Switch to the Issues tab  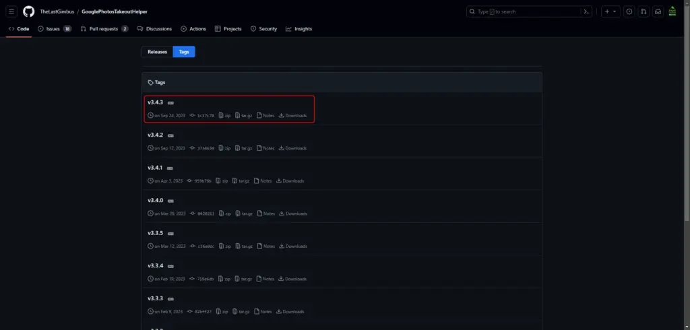point(55,28)
